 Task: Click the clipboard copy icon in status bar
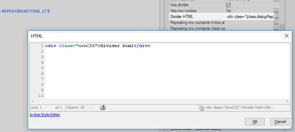(201, 107)
